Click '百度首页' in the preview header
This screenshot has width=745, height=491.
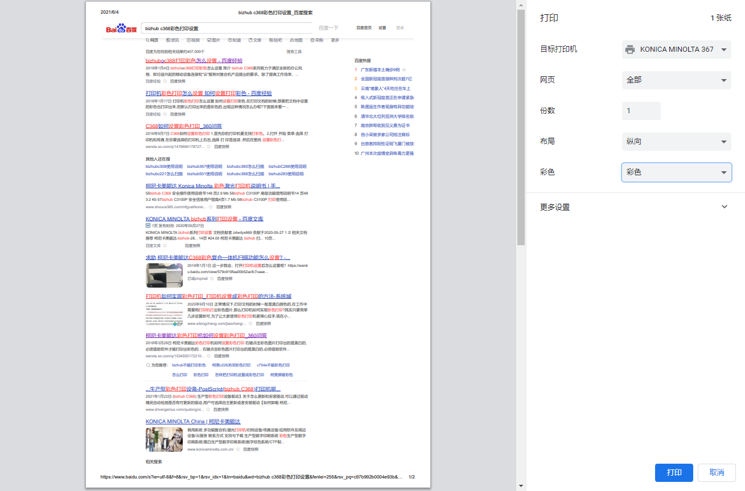coord(364,28)
